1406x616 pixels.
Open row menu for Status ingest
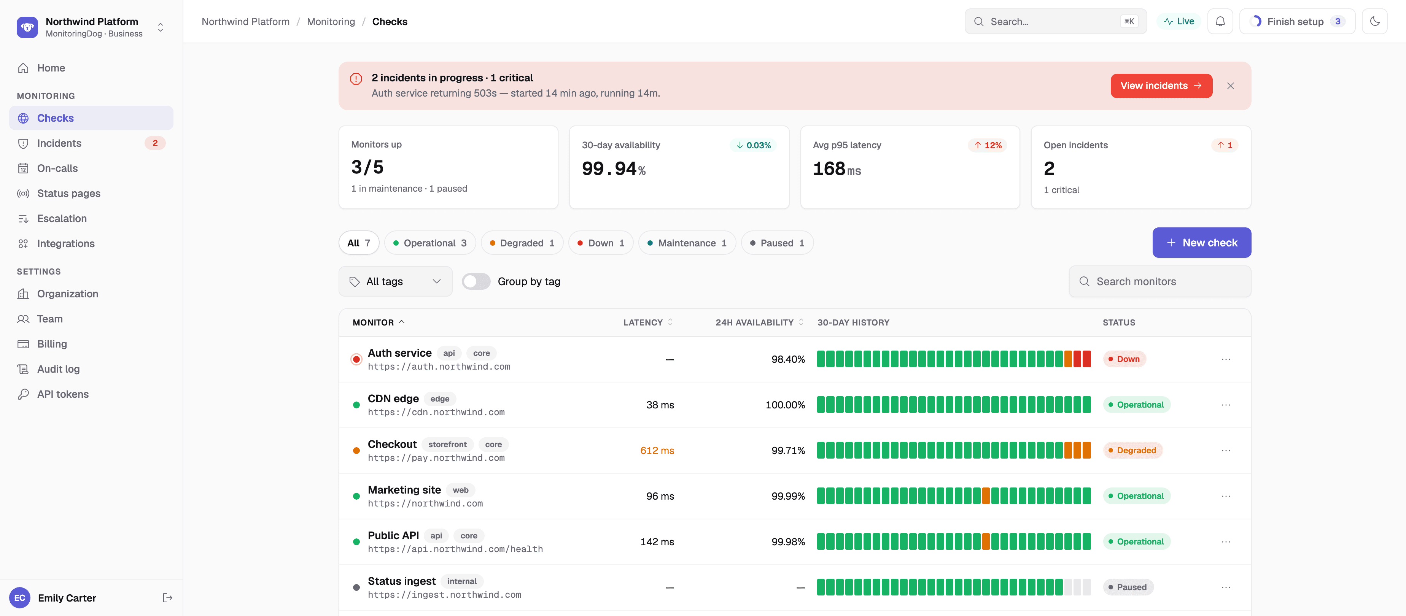point(1226,587)
